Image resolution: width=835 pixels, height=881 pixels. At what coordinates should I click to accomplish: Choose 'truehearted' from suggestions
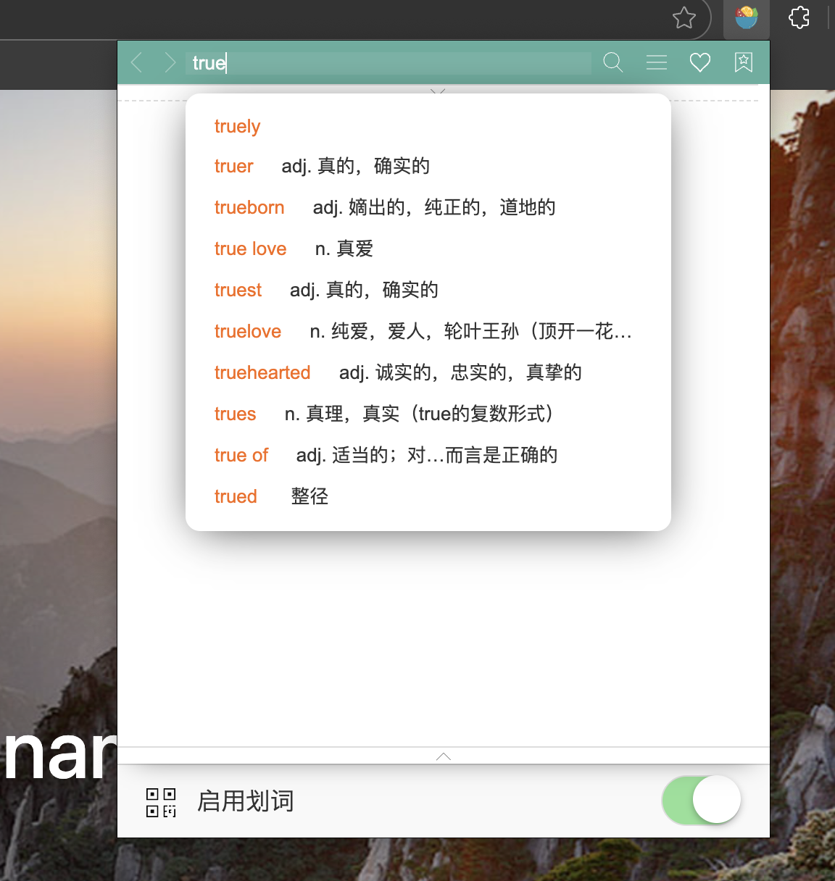262,373
